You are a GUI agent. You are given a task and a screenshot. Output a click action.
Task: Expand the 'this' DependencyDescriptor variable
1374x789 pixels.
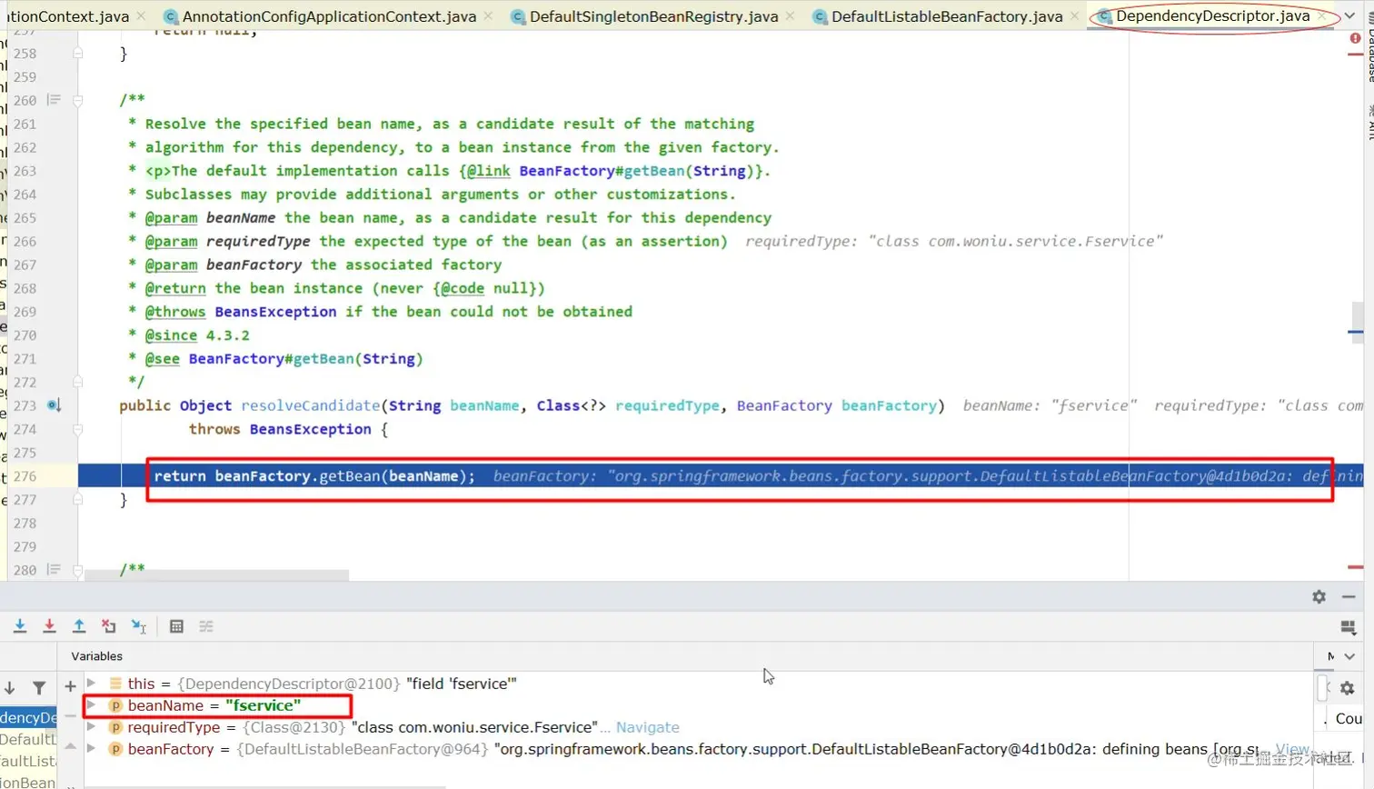click(x=91, y=683)
